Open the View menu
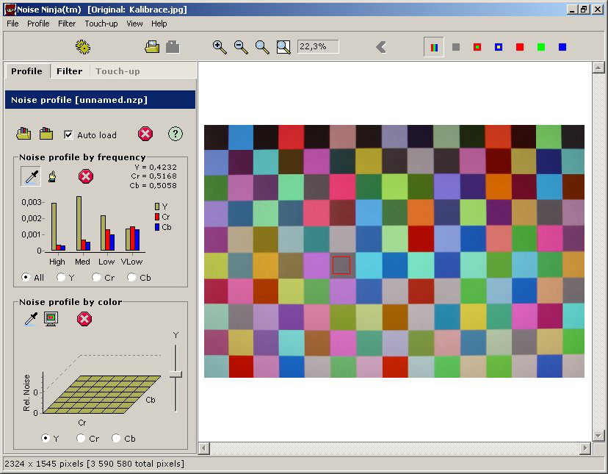 click(134, 24)
